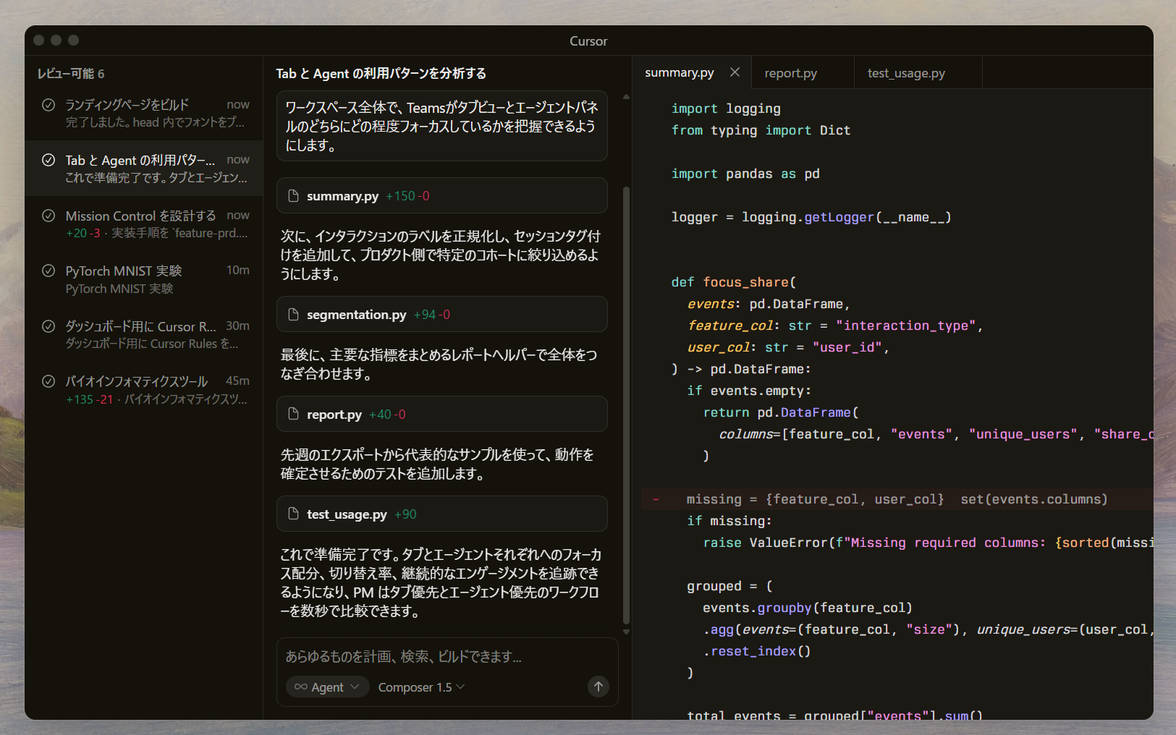Expand the Composer 1.5 model selector
Viewport: 1176px width, 735px height.
point(421,687)
